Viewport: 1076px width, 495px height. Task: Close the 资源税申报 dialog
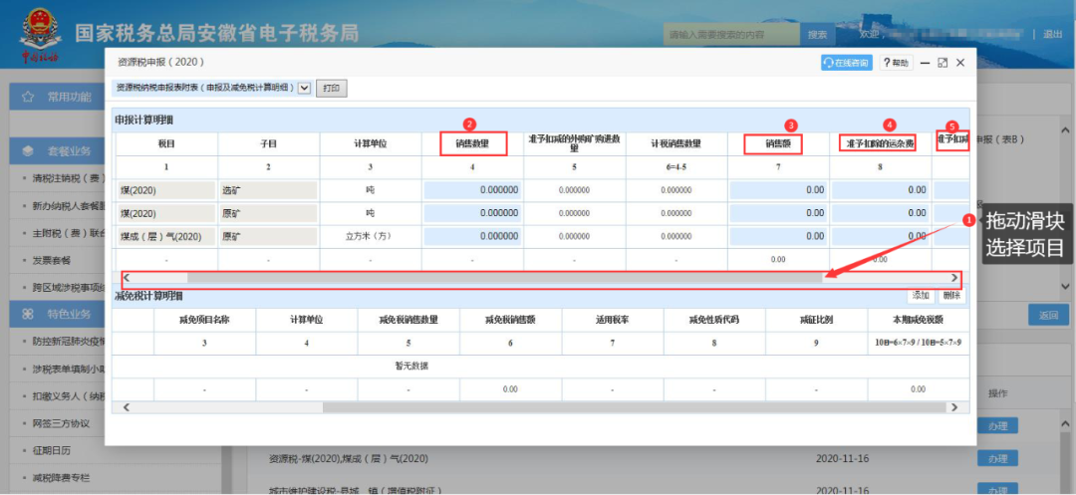(960, 63)
